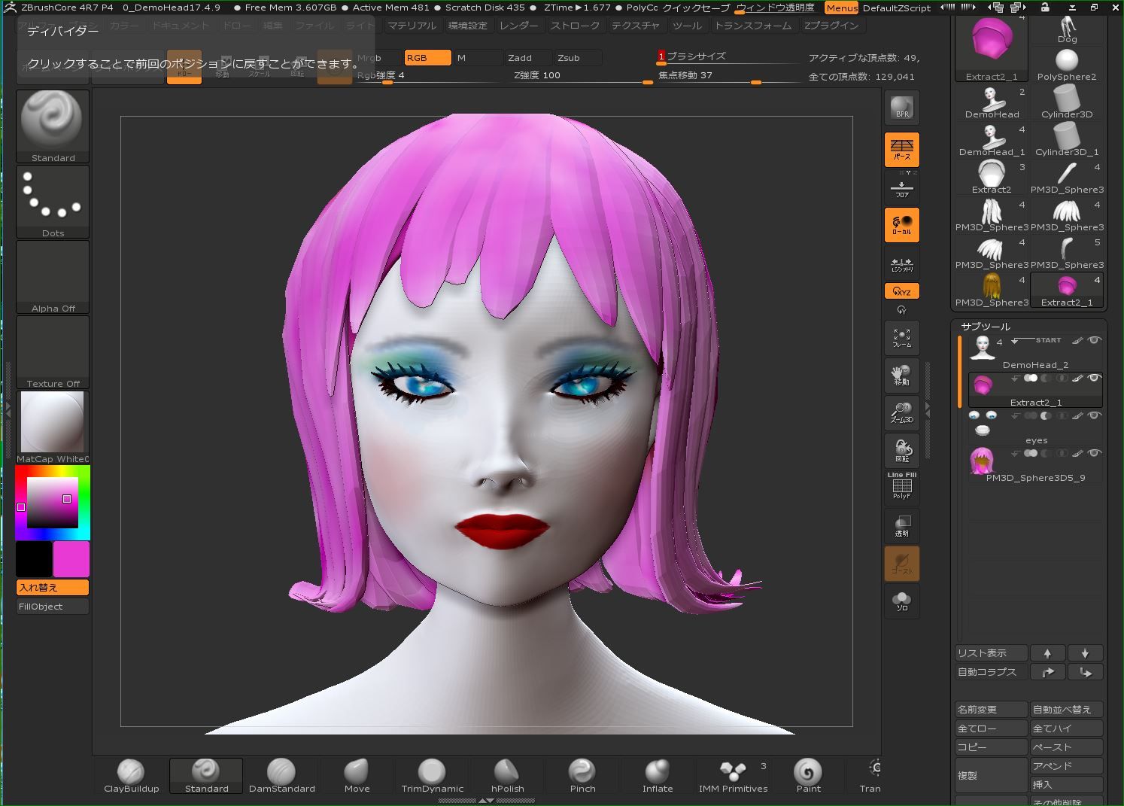
Task: Toggle the Zadd button
Action: pyautogui.click(x=528, y=58)
